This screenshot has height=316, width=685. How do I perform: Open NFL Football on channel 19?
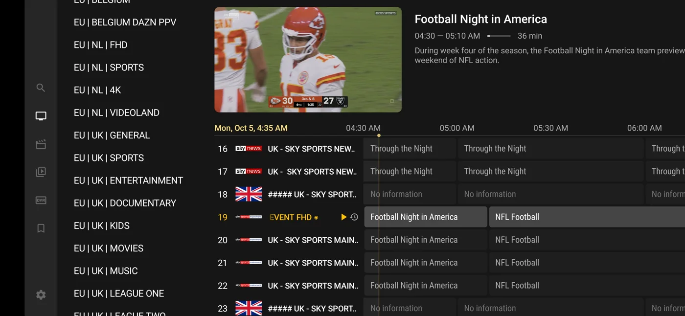point(587,217)
